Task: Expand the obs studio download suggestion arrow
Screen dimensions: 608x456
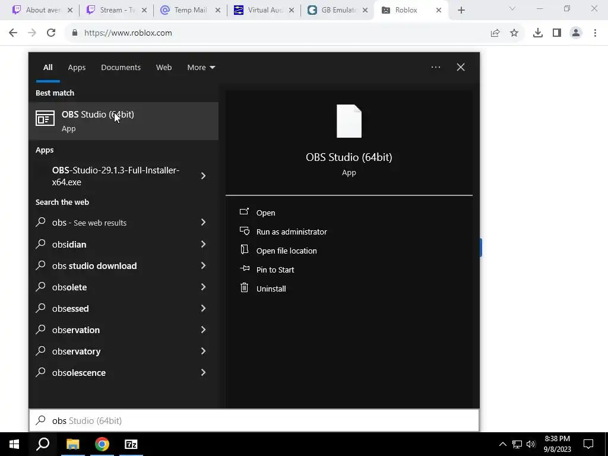Action: (x=203, y=265)
